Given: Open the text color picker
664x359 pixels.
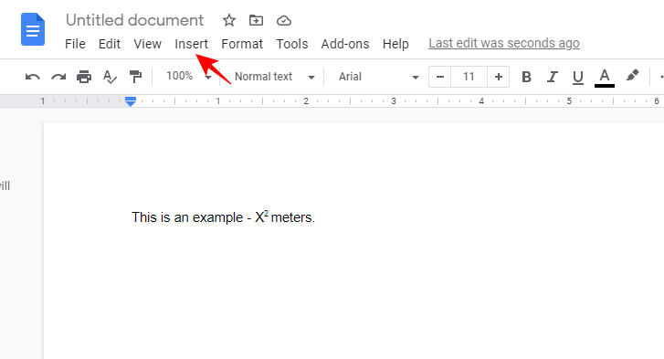Looking at the screenshot, I should point(605,78).
